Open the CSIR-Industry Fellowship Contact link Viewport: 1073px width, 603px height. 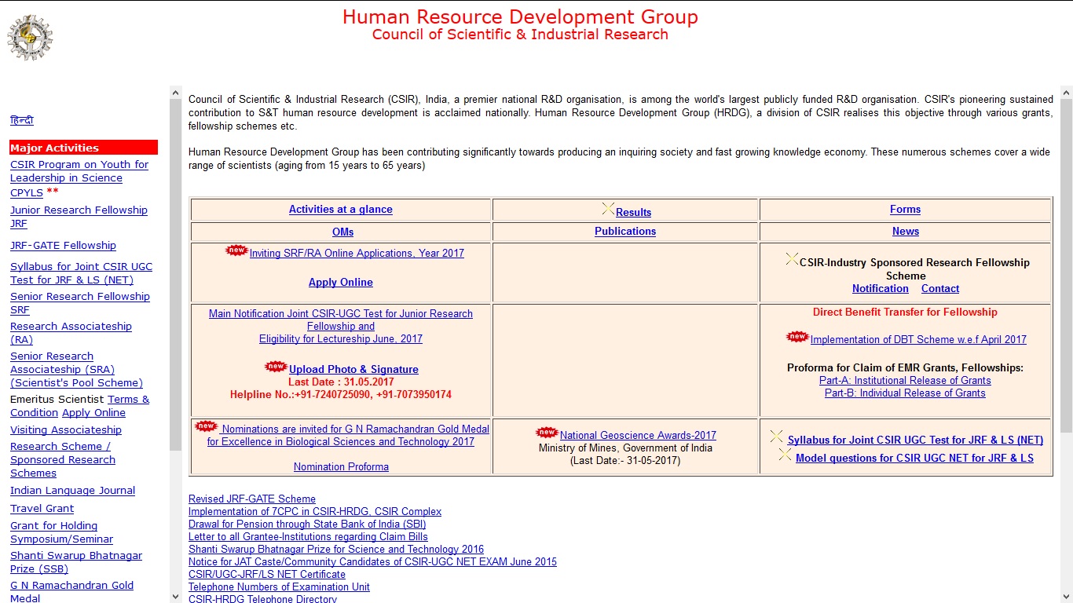point(940,289)
